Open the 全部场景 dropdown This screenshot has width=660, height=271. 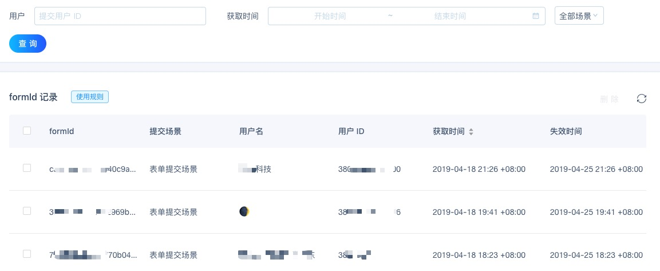point(579,16)
